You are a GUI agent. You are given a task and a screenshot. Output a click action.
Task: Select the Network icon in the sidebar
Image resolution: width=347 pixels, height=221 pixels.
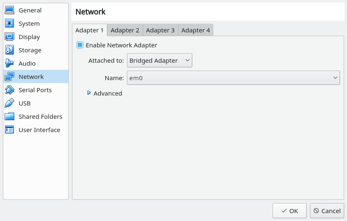tap(10, 76)
